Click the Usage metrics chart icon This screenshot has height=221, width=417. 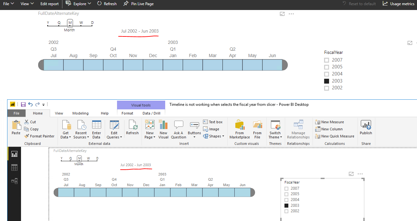[385, 4]
